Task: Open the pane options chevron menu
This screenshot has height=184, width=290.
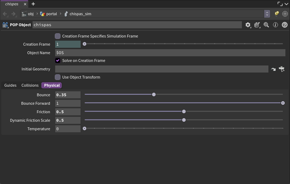Action: (286, 4)
